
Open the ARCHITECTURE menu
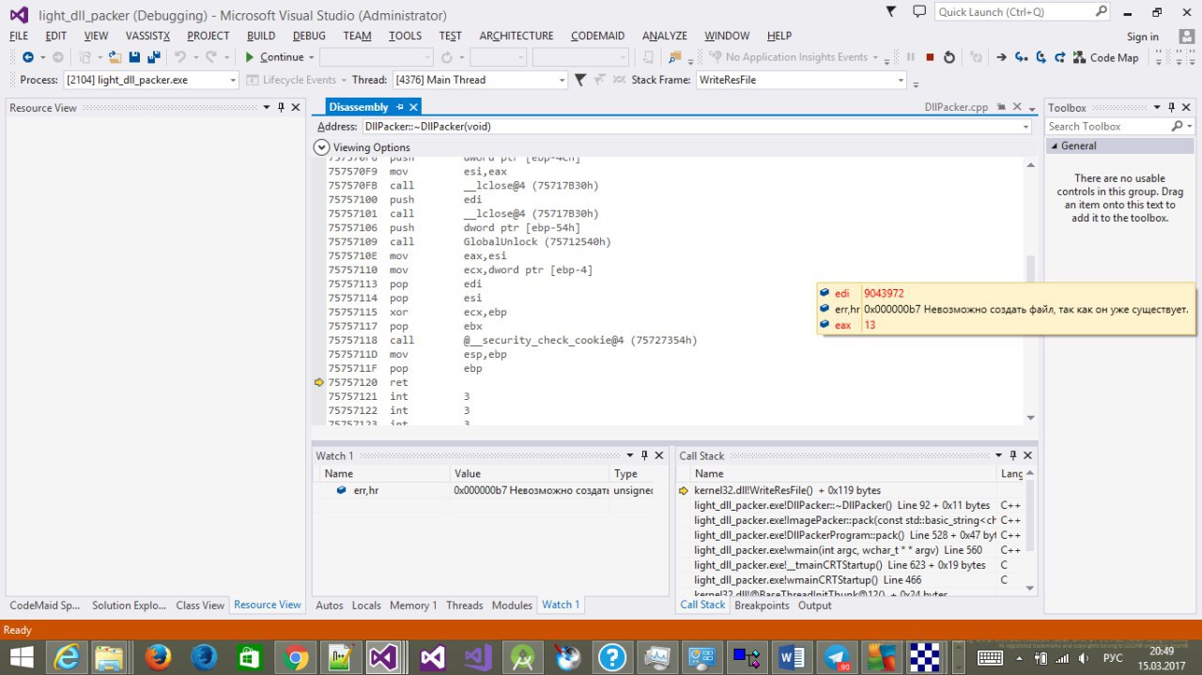click(x=516, y=36)
